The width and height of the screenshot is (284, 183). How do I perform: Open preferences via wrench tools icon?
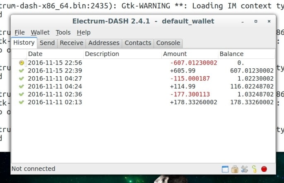coord(245,169)
